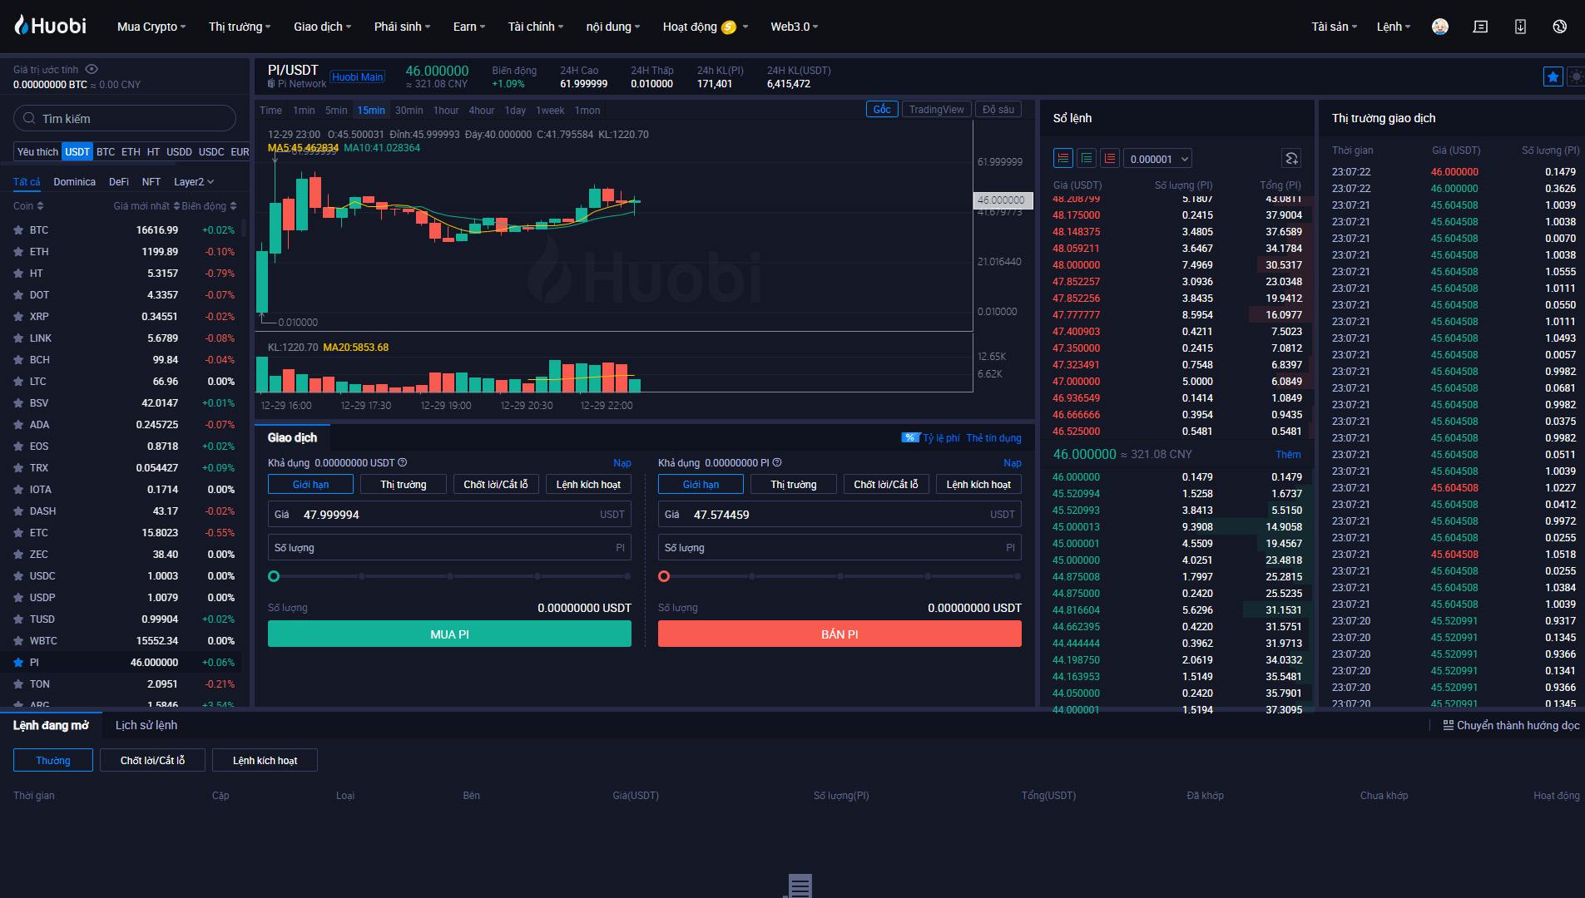This screenshot has height=898, width=1585.
Task: Switch chart to Độ sâu depth view
Action: [998, 109]
